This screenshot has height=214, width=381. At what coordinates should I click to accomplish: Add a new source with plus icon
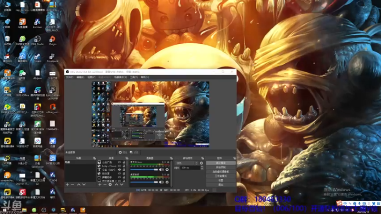point(100,185)
